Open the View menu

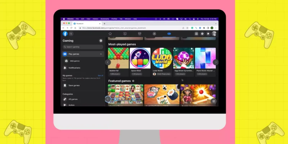(88, 19)
